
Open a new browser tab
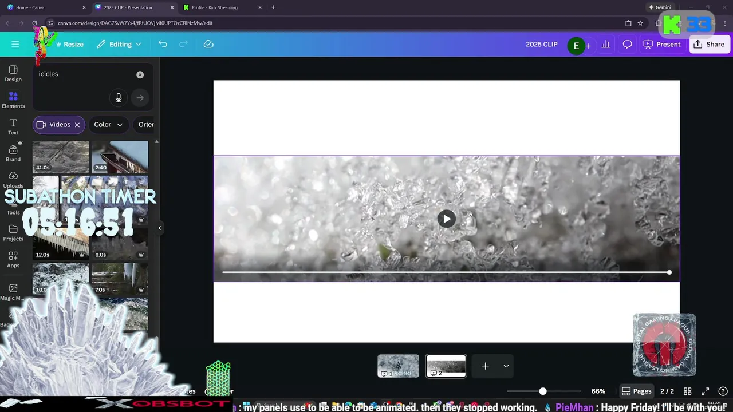pyautogui.click(x=273, y=7)
